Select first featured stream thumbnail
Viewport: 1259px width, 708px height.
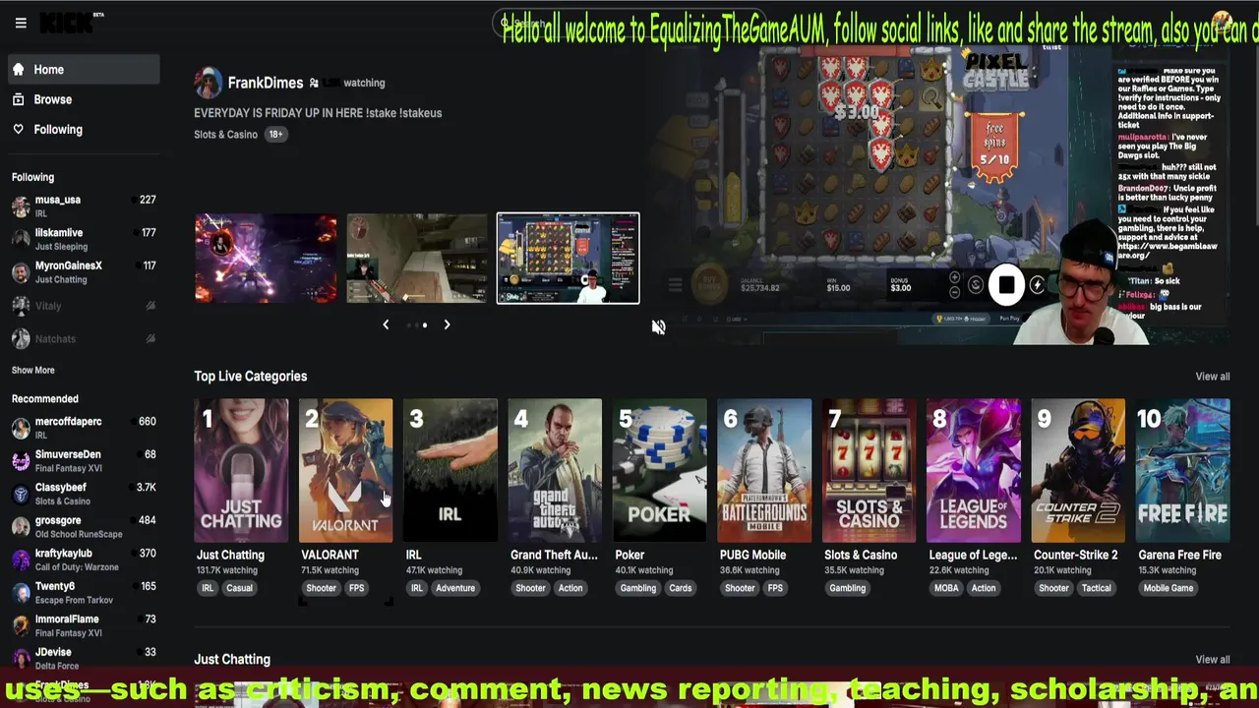(x=266, y=258)
